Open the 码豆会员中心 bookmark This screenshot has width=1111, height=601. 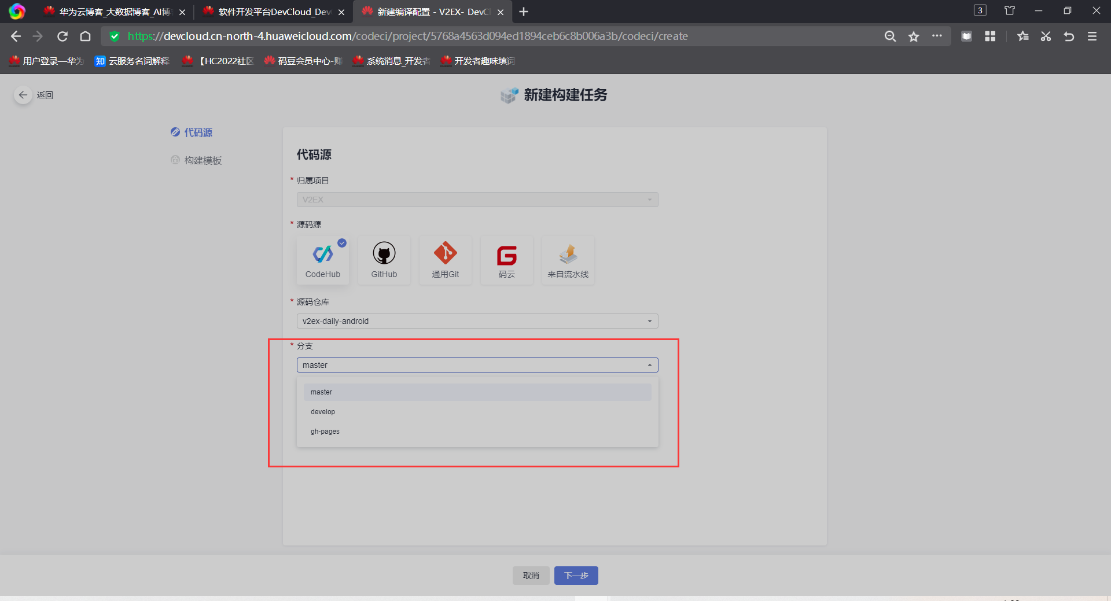(x=303, y=61)
